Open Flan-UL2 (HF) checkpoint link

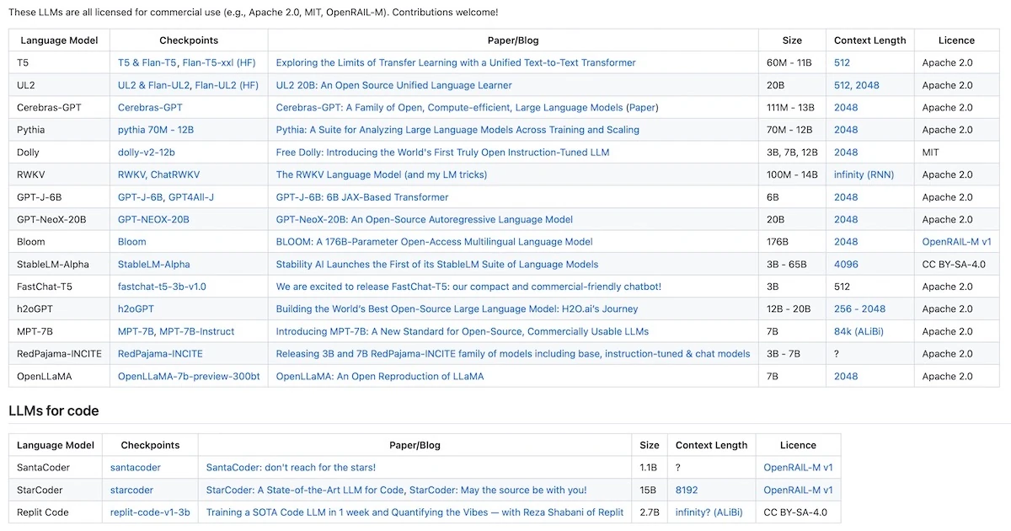227,85
